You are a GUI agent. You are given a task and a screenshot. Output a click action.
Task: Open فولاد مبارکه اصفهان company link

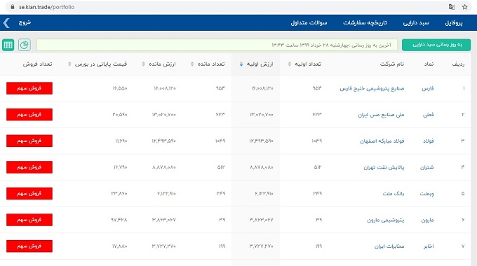[x=382, y=141]
